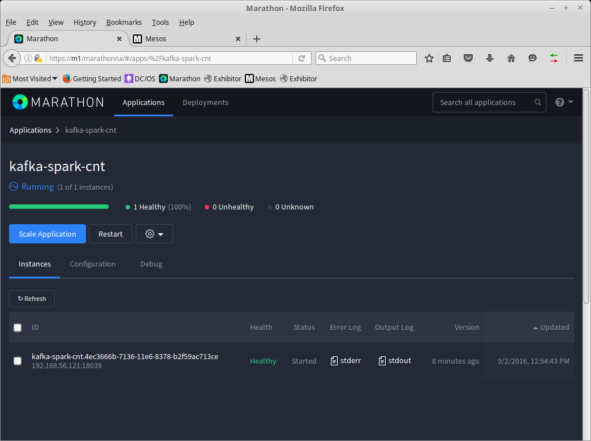The image size is (591, 441).
Task: Switch to the Mesos browser tab
Action: (187, 39)
